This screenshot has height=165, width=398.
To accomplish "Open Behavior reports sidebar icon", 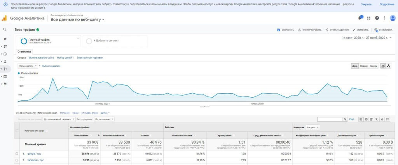I will coord(5,76).
